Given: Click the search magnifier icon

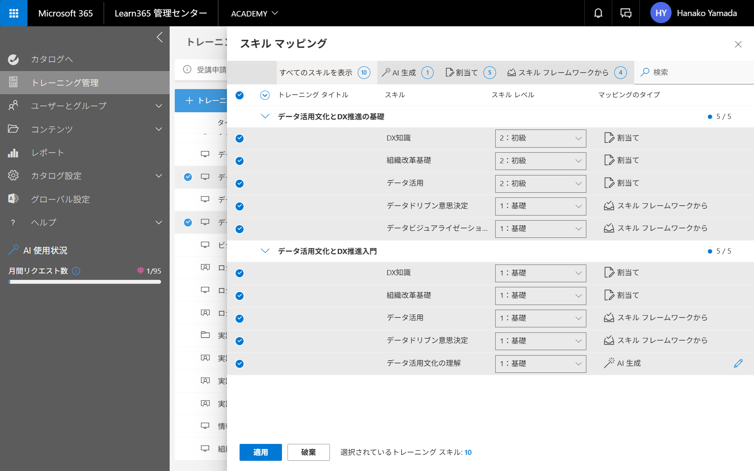Looking at the screenshot, I should [x=645, y=72].
